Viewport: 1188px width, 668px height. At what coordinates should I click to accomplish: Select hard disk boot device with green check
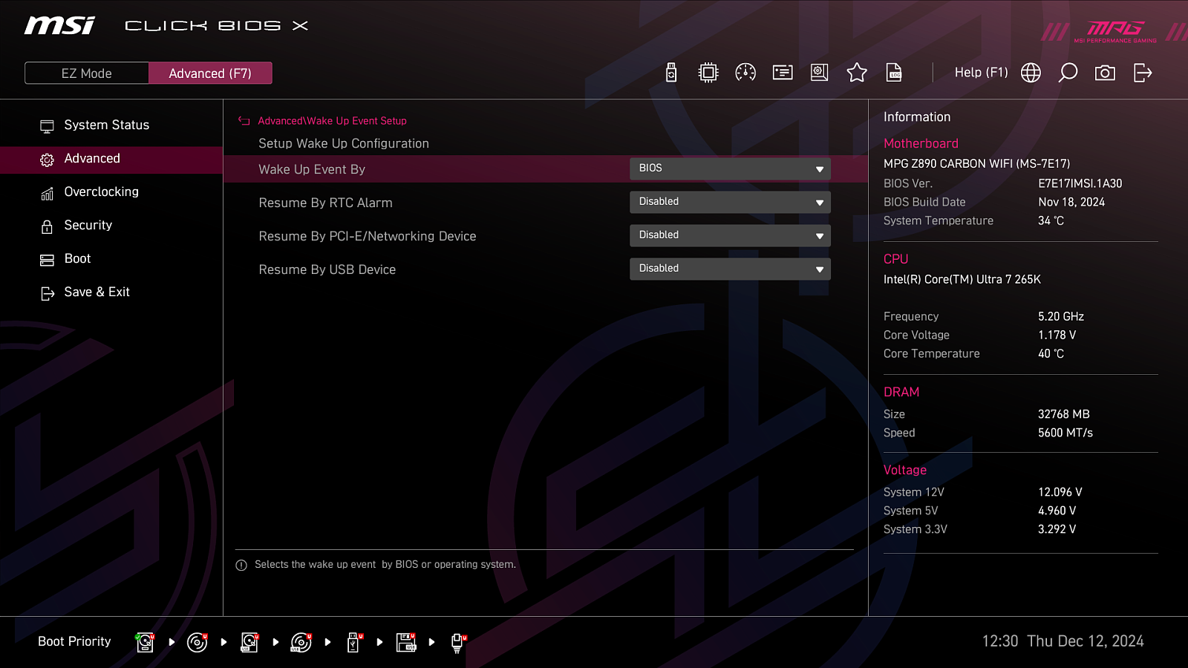point(145,642)
